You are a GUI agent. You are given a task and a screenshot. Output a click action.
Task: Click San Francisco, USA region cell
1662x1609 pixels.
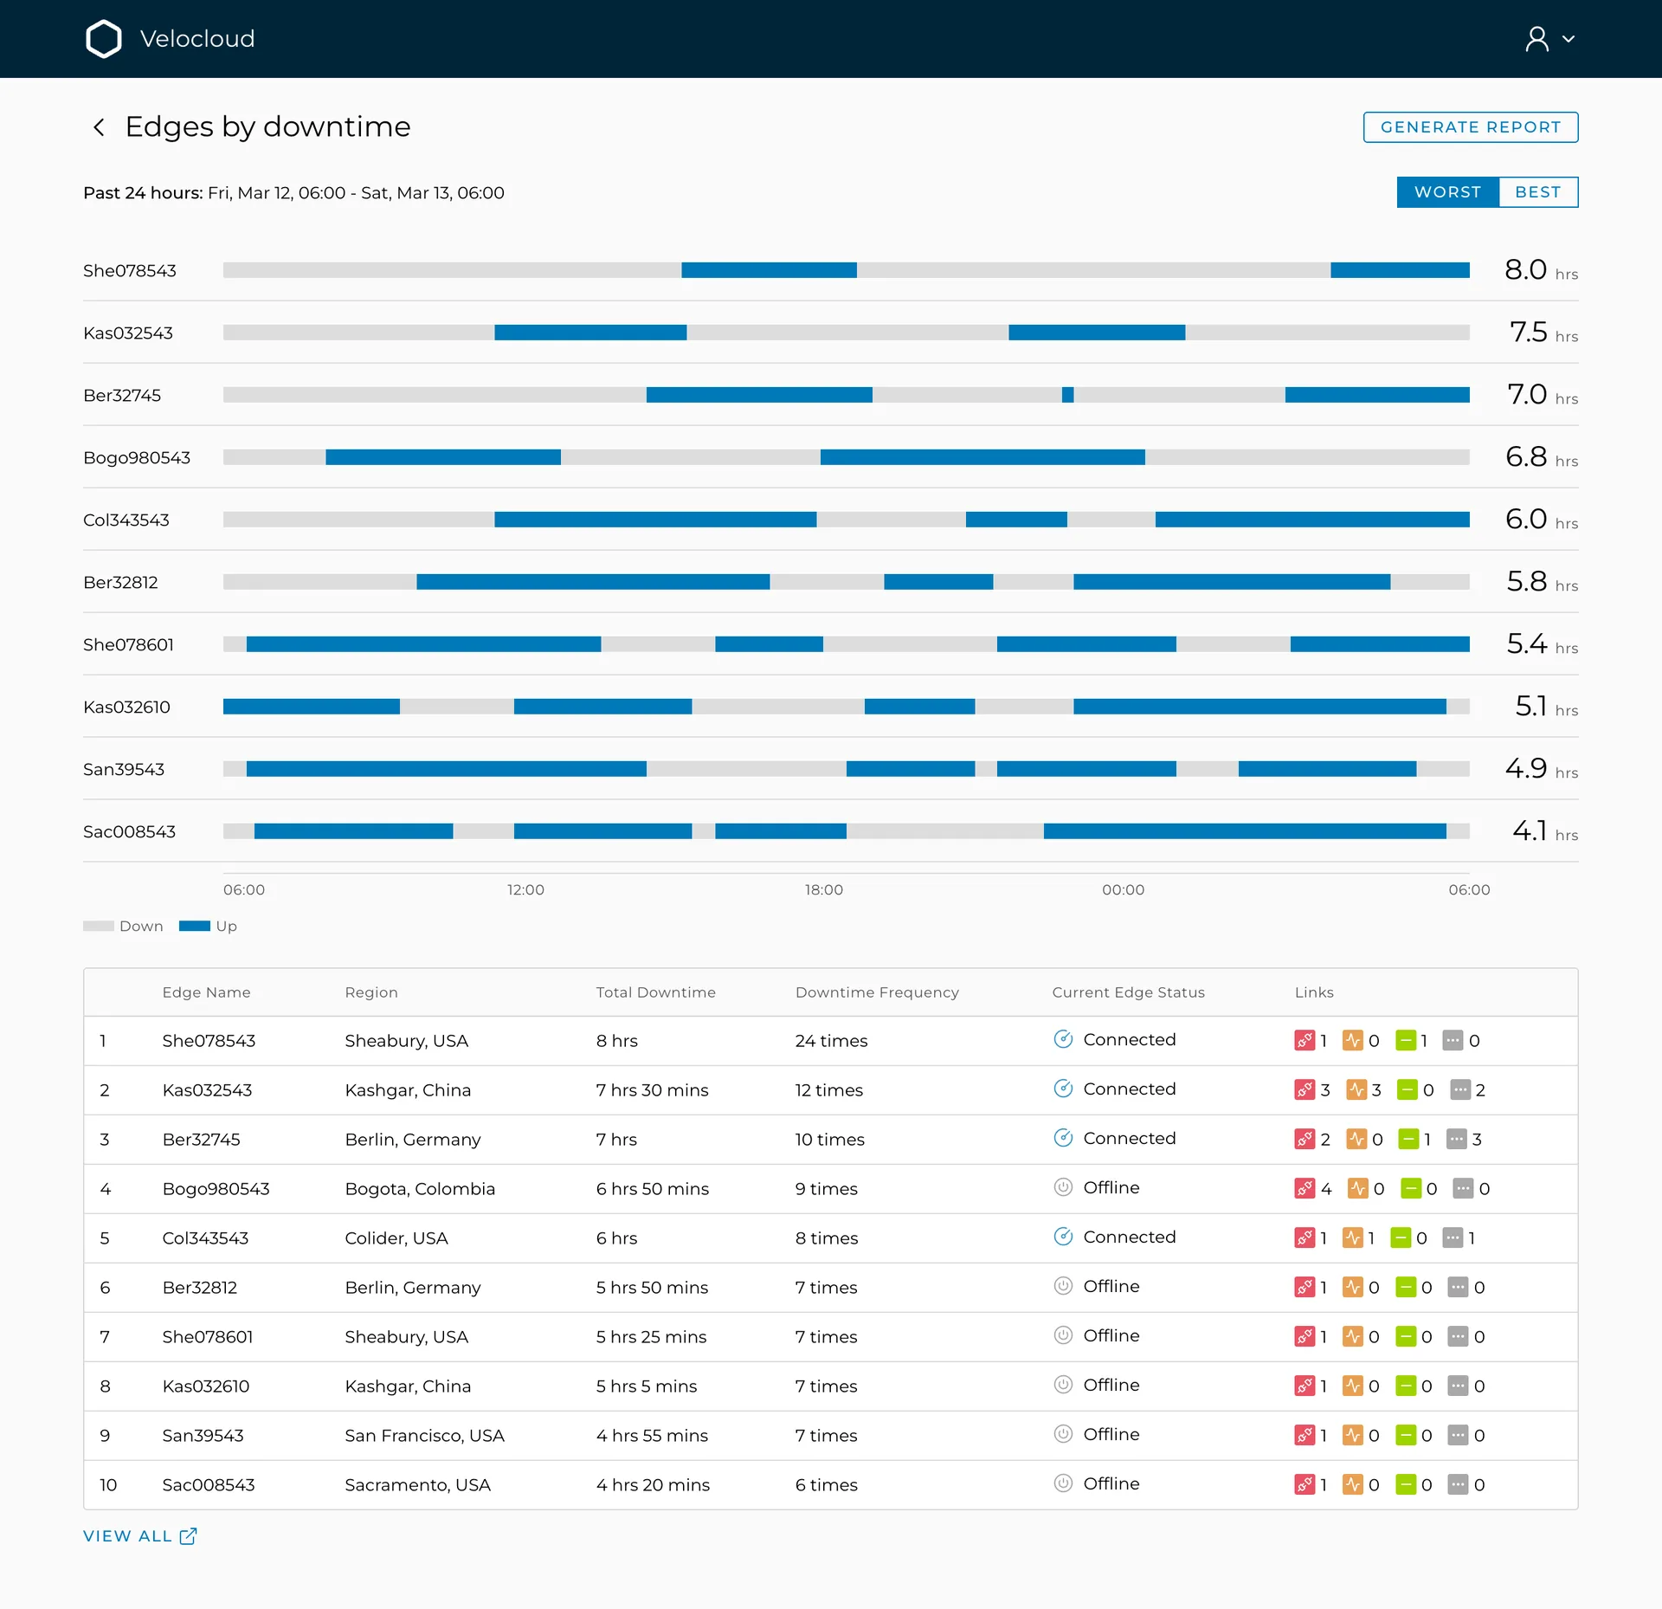(x=424, y=1436)
